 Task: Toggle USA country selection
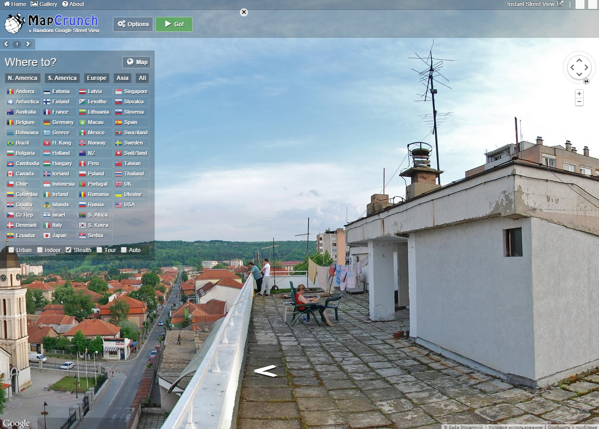131,205
